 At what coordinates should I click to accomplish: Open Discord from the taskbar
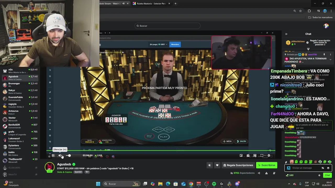coord(237,184)
